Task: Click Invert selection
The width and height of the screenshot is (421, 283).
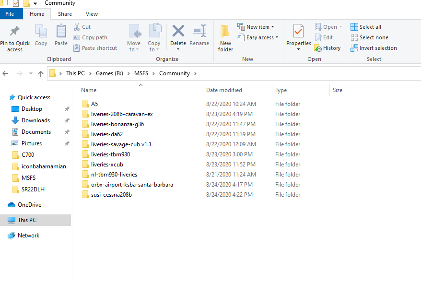Action: (x=374, y=47)
